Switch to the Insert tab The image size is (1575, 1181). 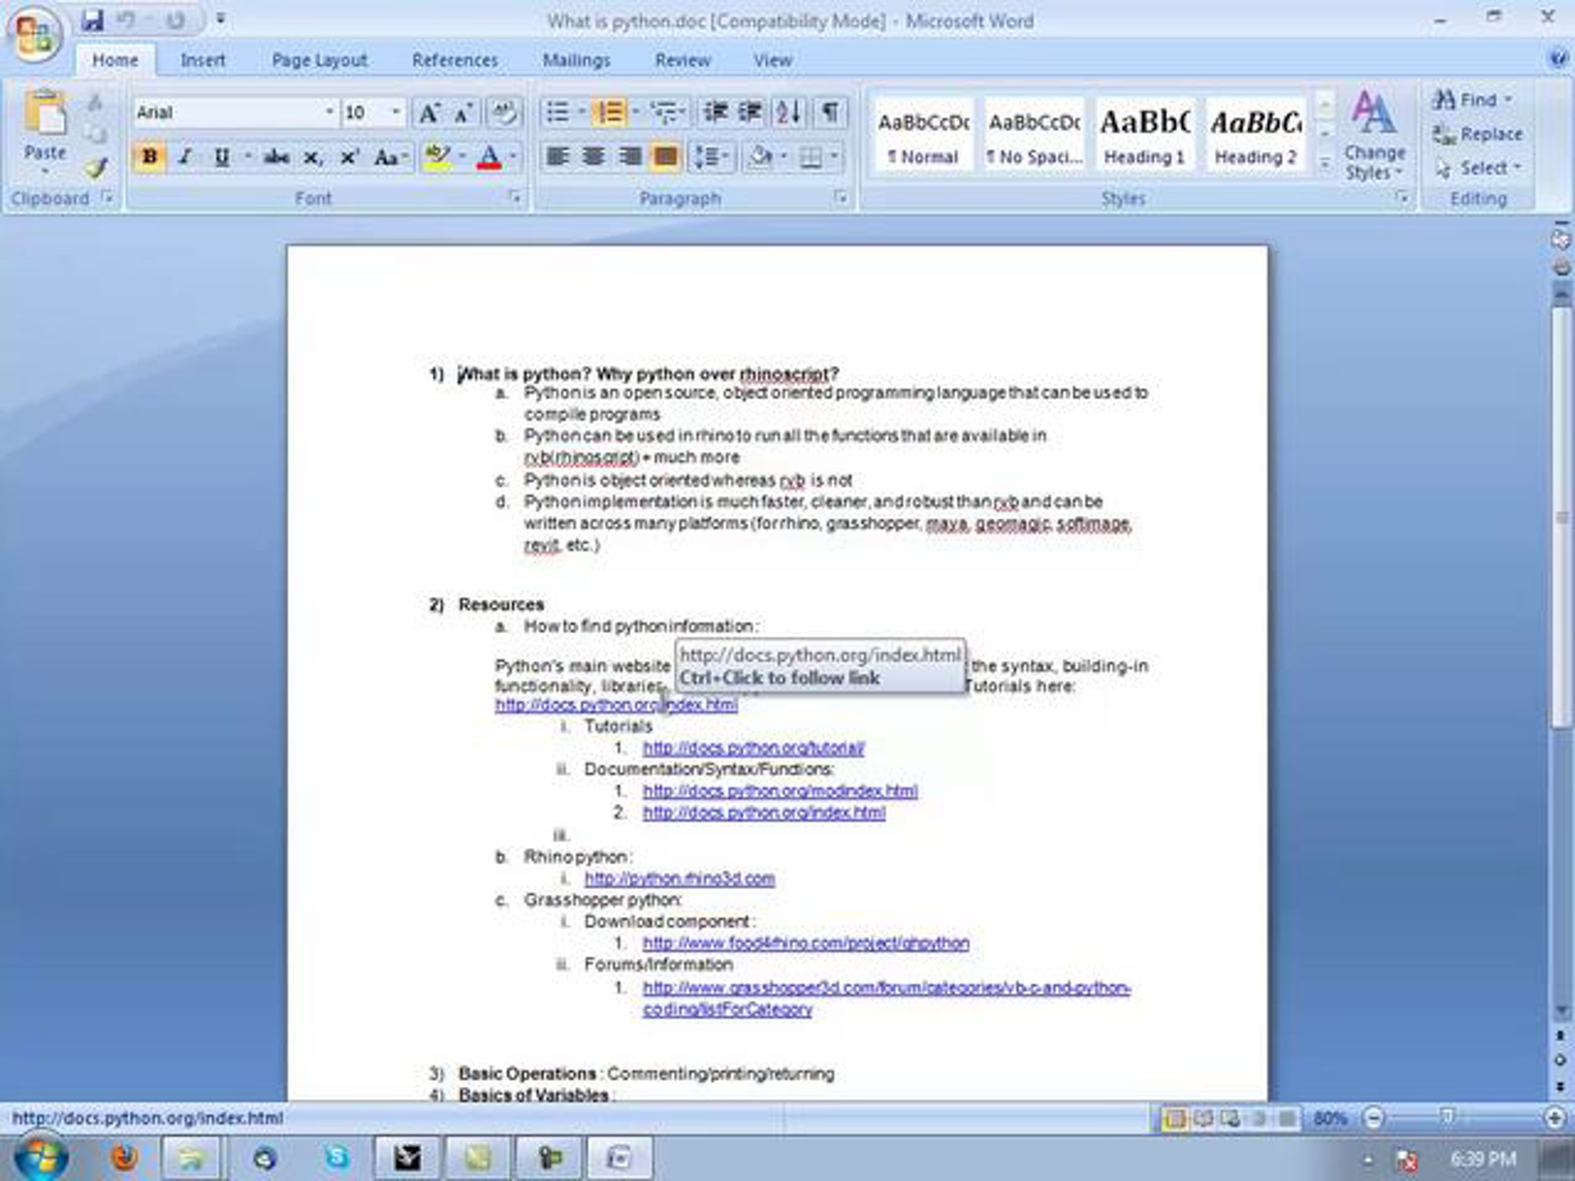click(203, 60)
